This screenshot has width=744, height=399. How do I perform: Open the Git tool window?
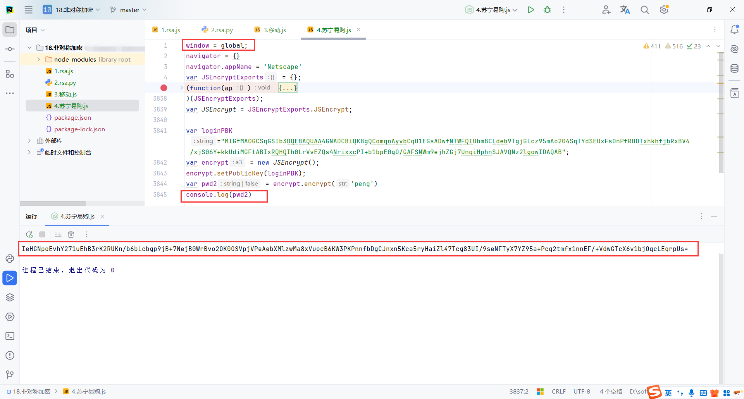tap(10, 375)
